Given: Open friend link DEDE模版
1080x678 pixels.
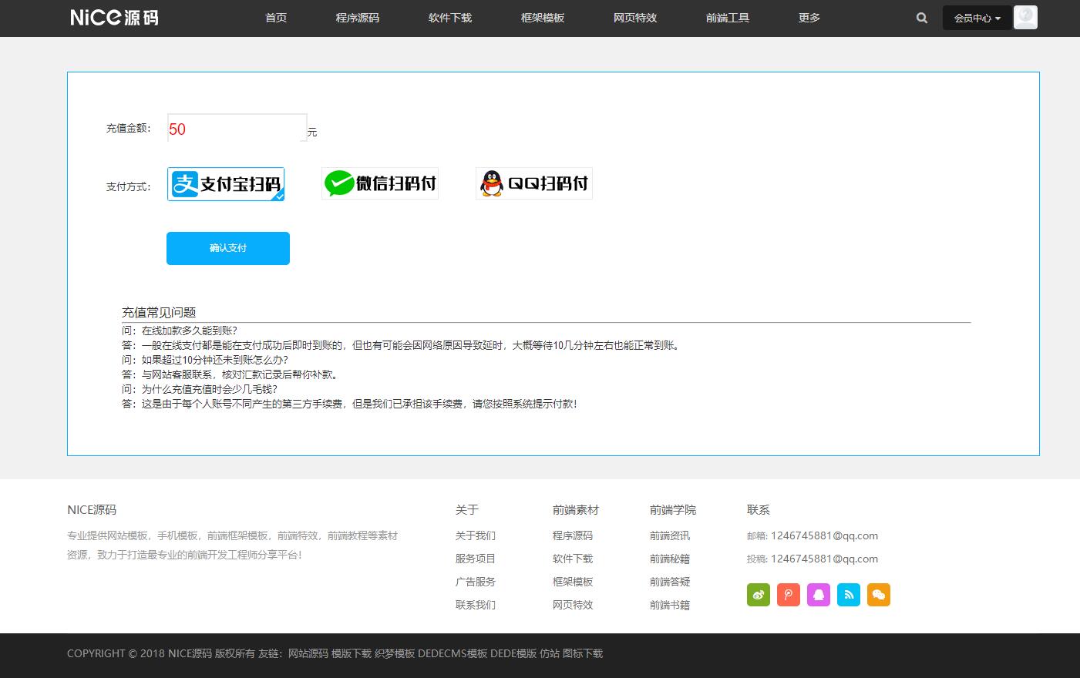Looking at the screenshot, I should [x=513, y=653].
